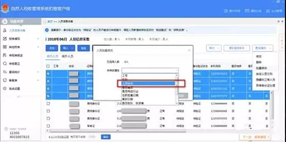Image resolution: width=286 pixels, height=142 pixels.
Task: Expand the 报表填写 sidebar section arrow
Action: coord(38,39)
